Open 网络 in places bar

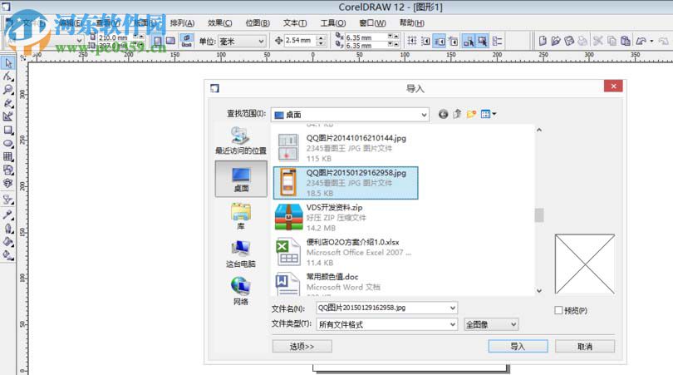(240, 292)
